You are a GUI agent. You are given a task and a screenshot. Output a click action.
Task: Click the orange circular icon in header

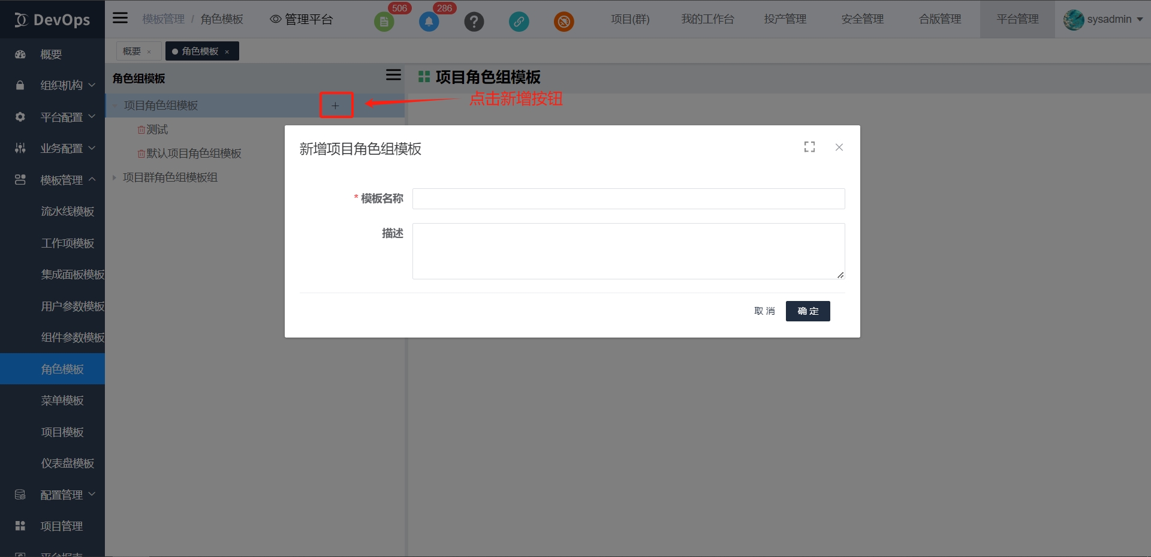(564, 22)
